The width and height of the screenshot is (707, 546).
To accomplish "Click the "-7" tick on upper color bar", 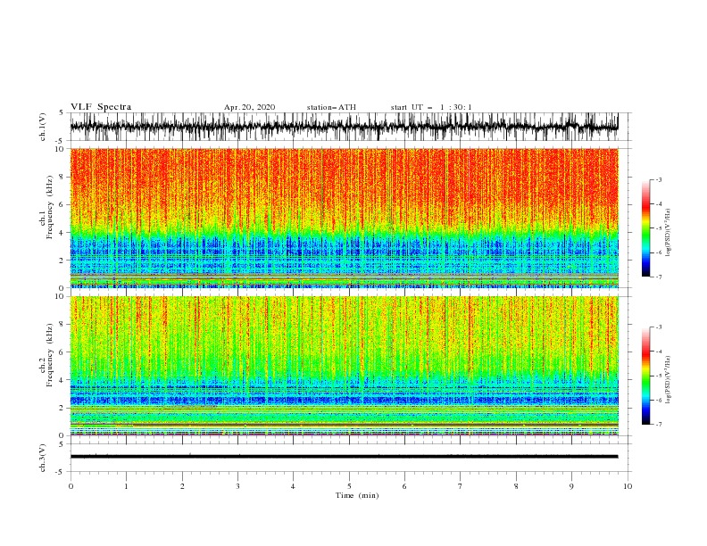I will pos(658,277).
